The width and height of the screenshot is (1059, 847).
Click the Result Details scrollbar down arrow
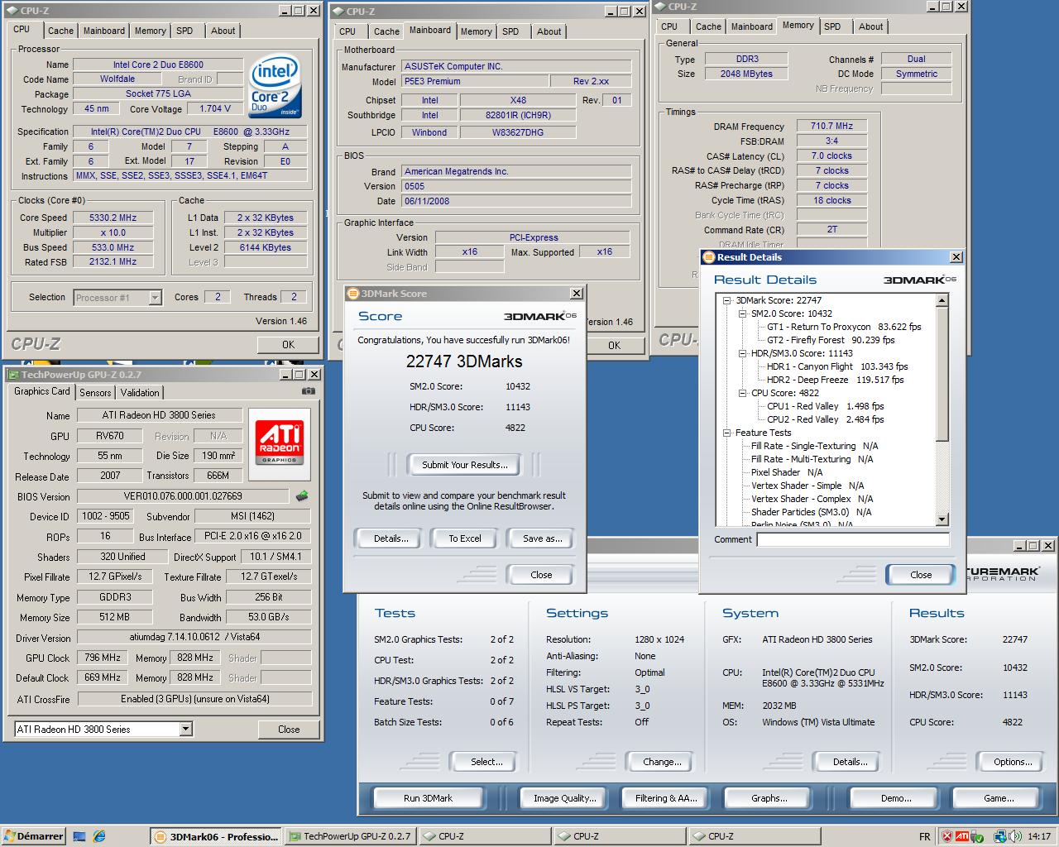pos(942,519)
